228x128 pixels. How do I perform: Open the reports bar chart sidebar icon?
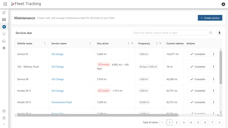coord(4,41)
